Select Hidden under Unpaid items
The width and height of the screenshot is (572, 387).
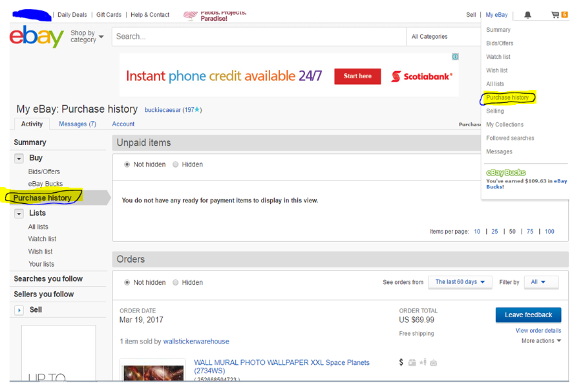tap(175, 164)
